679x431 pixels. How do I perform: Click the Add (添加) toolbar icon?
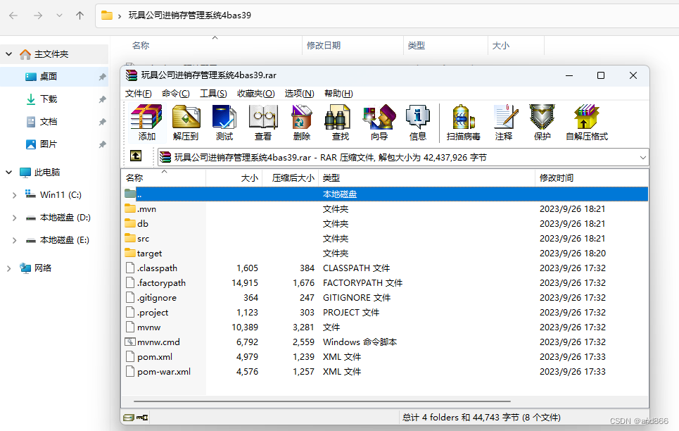pos(146,123)
